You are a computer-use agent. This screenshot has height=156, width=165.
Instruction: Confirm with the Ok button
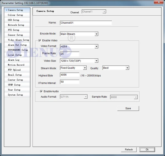click(147, 150)
